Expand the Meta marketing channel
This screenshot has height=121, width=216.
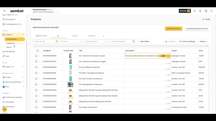click(x=23, y=87)
